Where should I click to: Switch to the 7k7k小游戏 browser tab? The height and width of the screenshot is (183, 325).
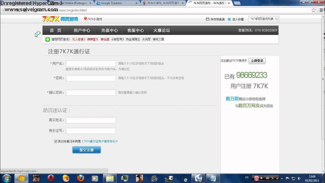(162, 3)
